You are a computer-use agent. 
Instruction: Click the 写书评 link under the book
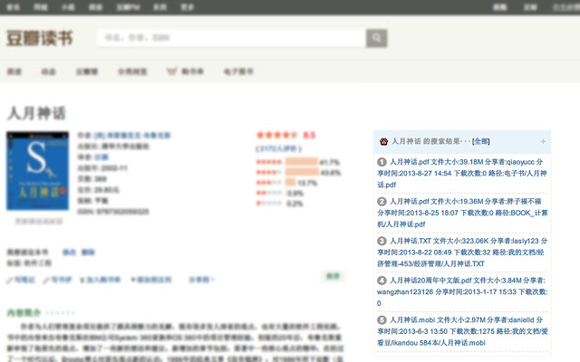point(61,280)
